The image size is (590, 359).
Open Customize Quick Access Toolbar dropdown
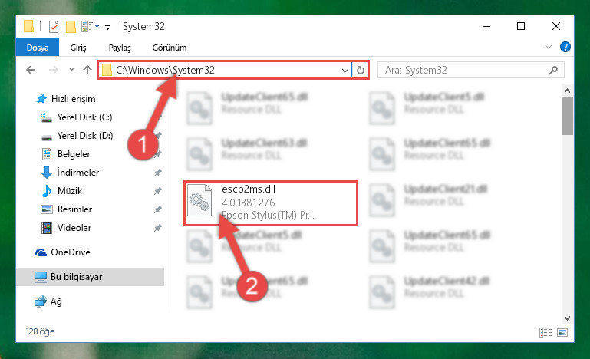click(107, 27)
